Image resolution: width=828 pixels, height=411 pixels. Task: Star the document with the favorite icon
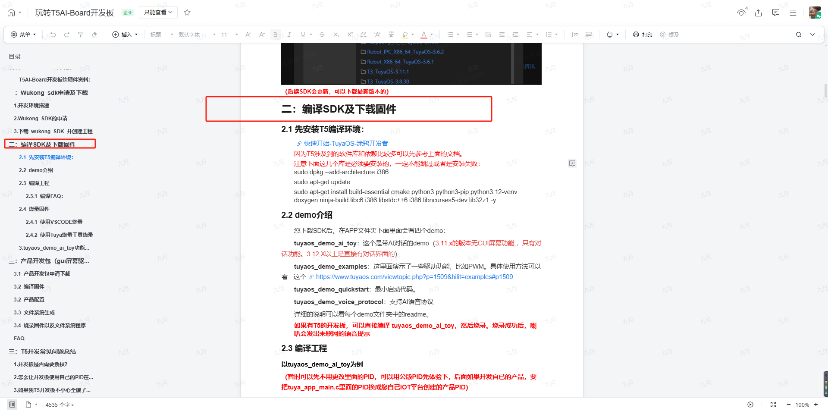(187, 13)
